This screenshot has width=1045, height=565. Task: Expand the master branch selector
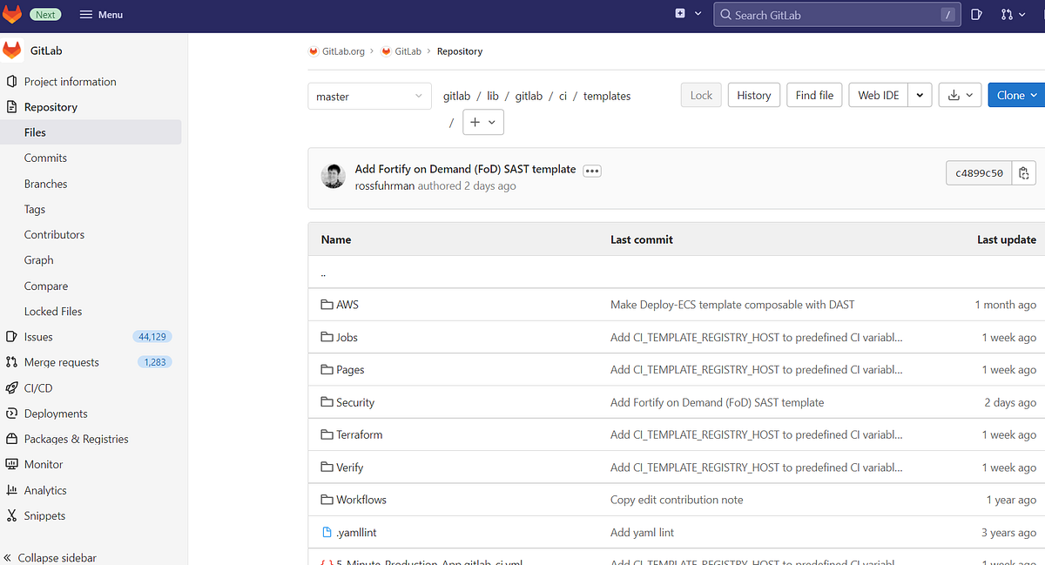[x=369, y=96]
